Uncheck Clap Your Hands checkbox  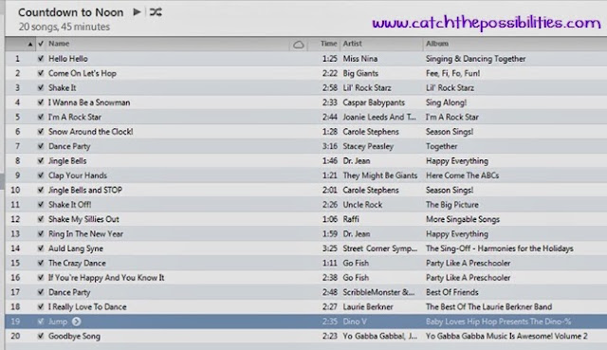[41, 175]
